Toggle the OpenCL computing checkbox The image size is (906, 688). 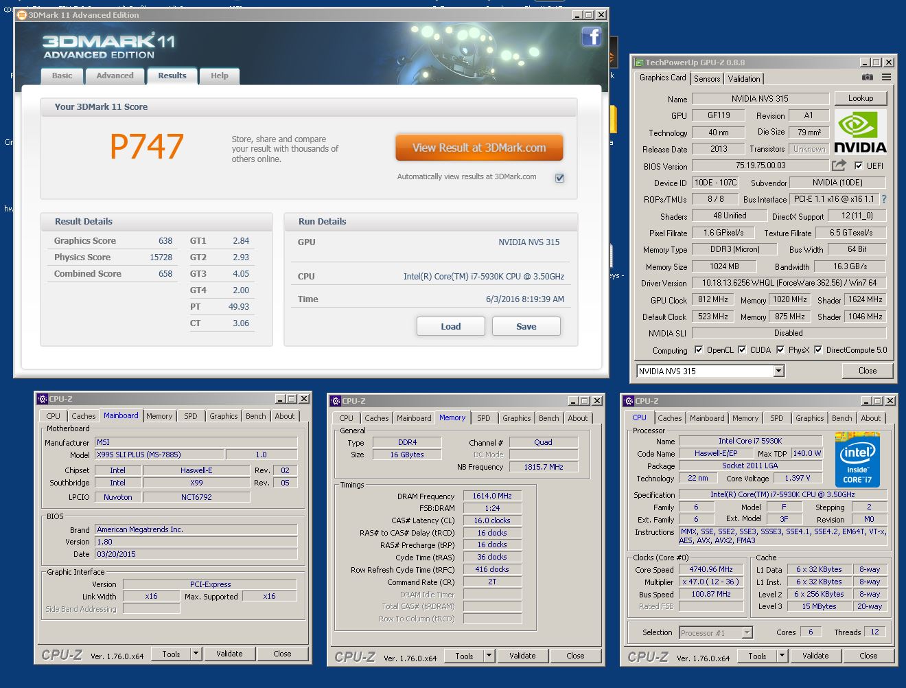(699, 349)
